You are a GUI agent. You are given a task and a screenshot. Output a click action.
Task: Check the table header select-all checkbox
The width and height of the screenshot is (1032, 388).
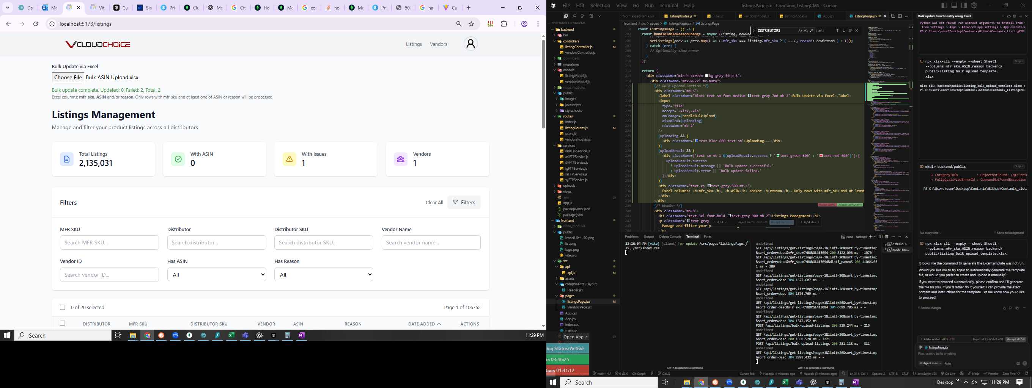63,323
